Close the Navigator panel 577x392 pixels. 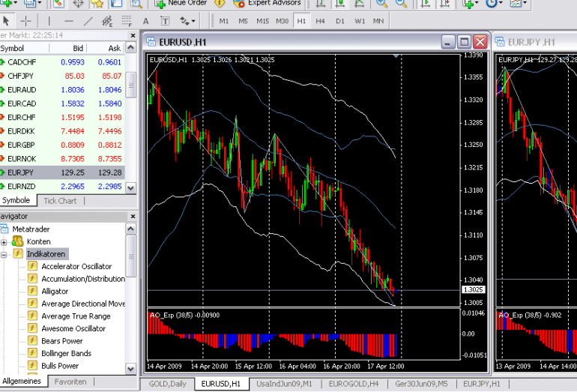coord(133,216)
